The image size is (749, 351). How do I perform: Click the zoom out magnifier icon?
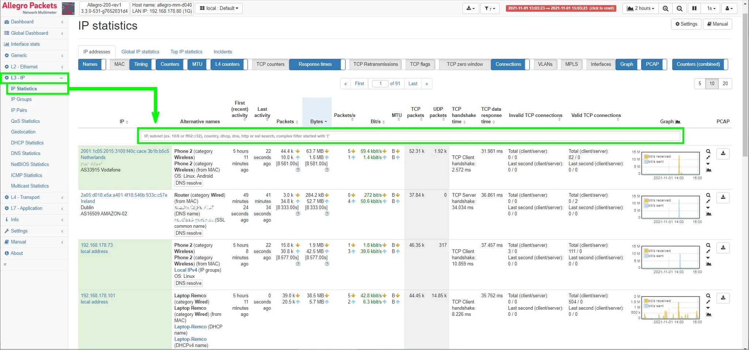pos(679,8)
